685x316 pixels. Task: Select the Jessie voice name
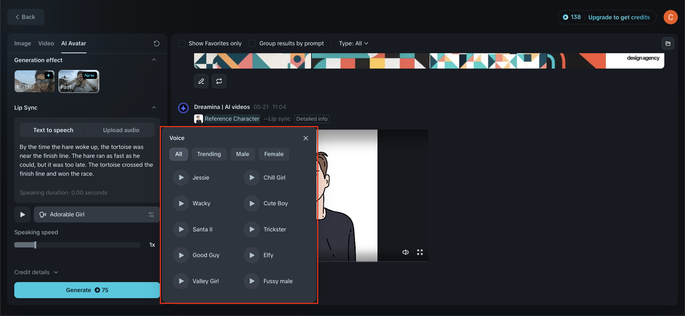coord(201,178)
